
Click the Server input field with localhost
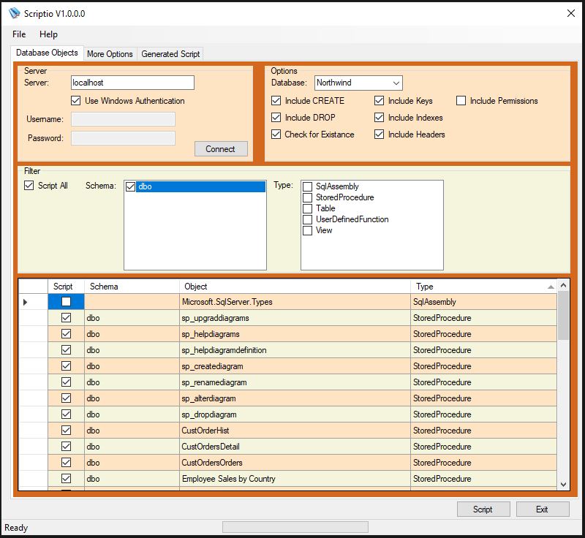click(132, 83)
